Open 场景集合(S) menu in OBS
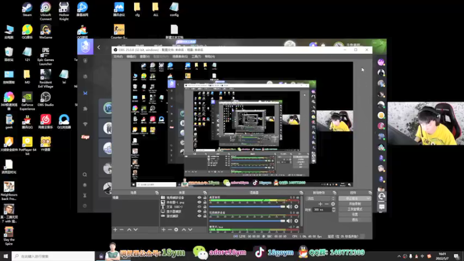 point(180,56)
